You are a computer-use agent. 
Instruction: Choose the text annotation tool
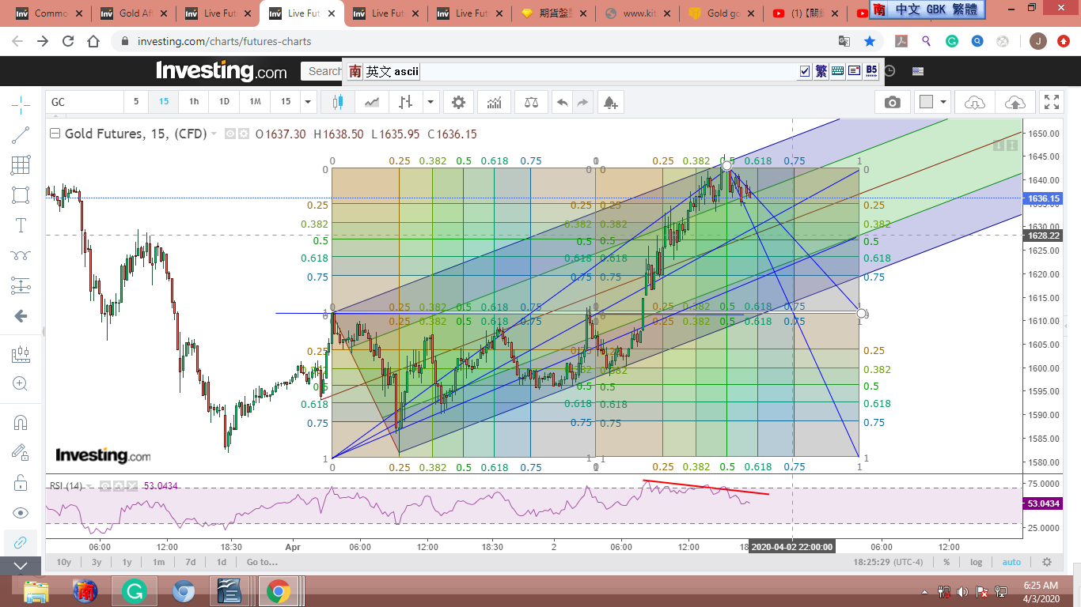pyautogui.click(x=21, y=225)
